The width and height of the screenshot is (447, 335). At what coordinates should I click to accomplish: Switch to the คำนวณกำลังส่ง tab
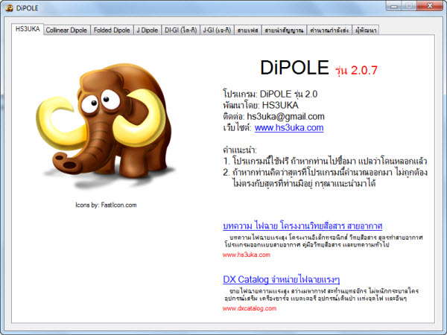pyautogui.click(x=329, y=31)
